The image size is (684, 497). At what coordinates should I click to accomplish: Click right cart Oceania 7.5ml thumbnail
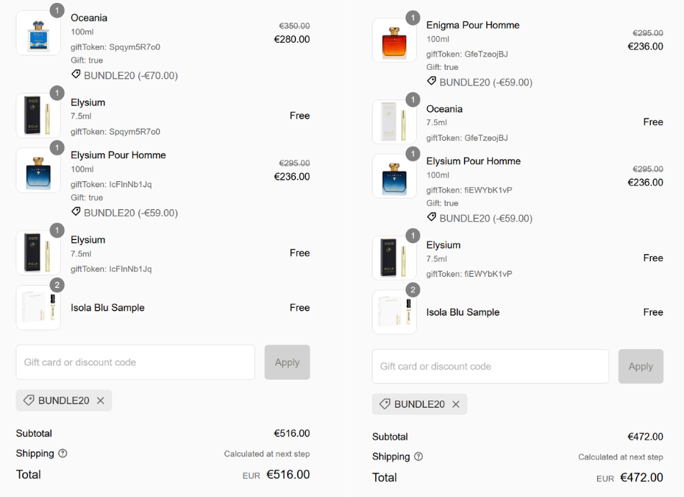tap(394, 122)
